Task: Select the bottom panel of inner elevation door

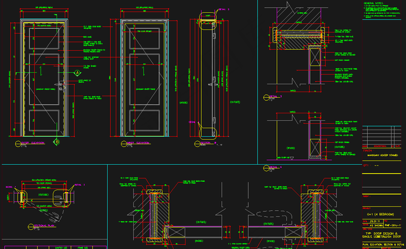Action: pos(144,121)
